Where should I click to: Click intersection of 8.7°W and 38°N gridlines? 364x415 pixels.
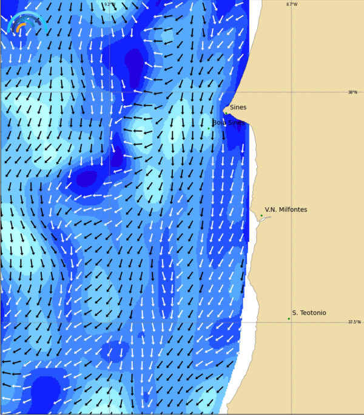coord(292,92)
